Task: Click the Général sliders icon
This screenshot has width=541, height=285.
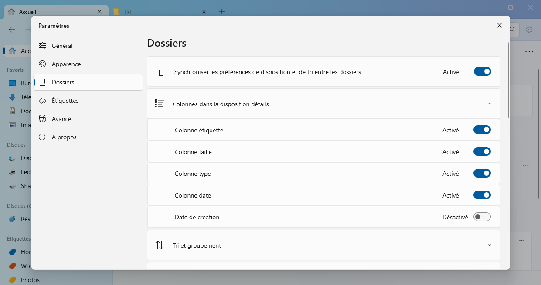Action: [42, 46]
